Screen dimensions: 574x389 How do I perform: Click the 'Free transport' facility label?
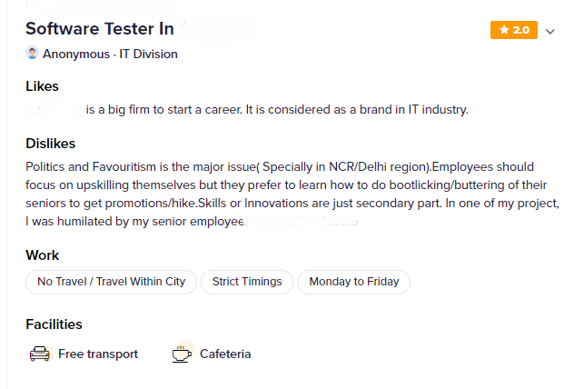pos(98,354)
